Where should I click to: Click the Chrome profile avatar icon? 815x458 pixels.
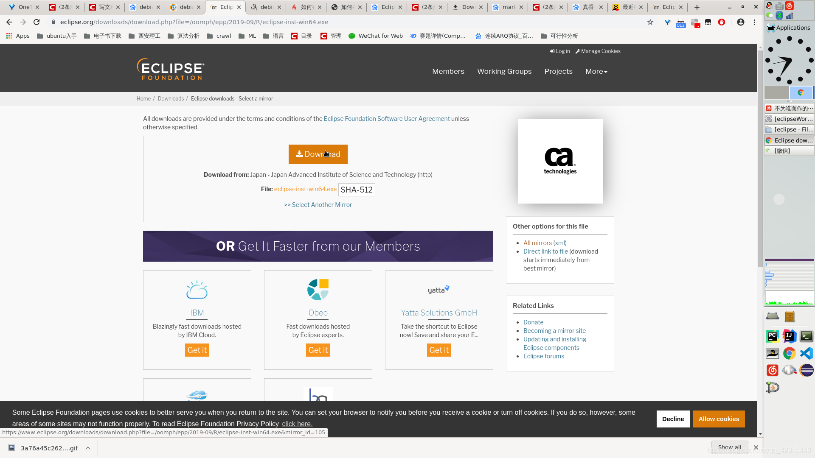(741, 22)
